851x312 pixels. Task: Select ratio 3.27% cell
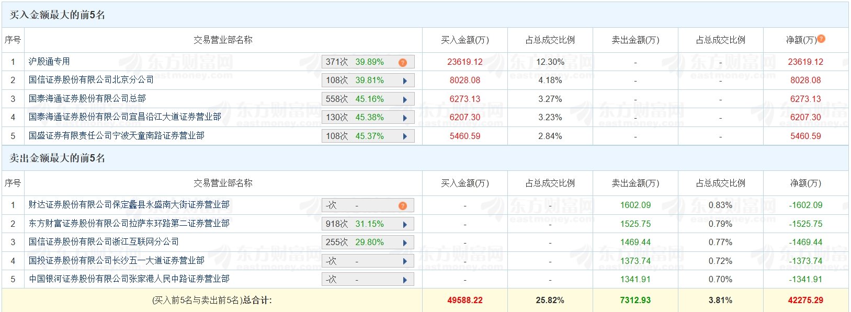[550, 99]
